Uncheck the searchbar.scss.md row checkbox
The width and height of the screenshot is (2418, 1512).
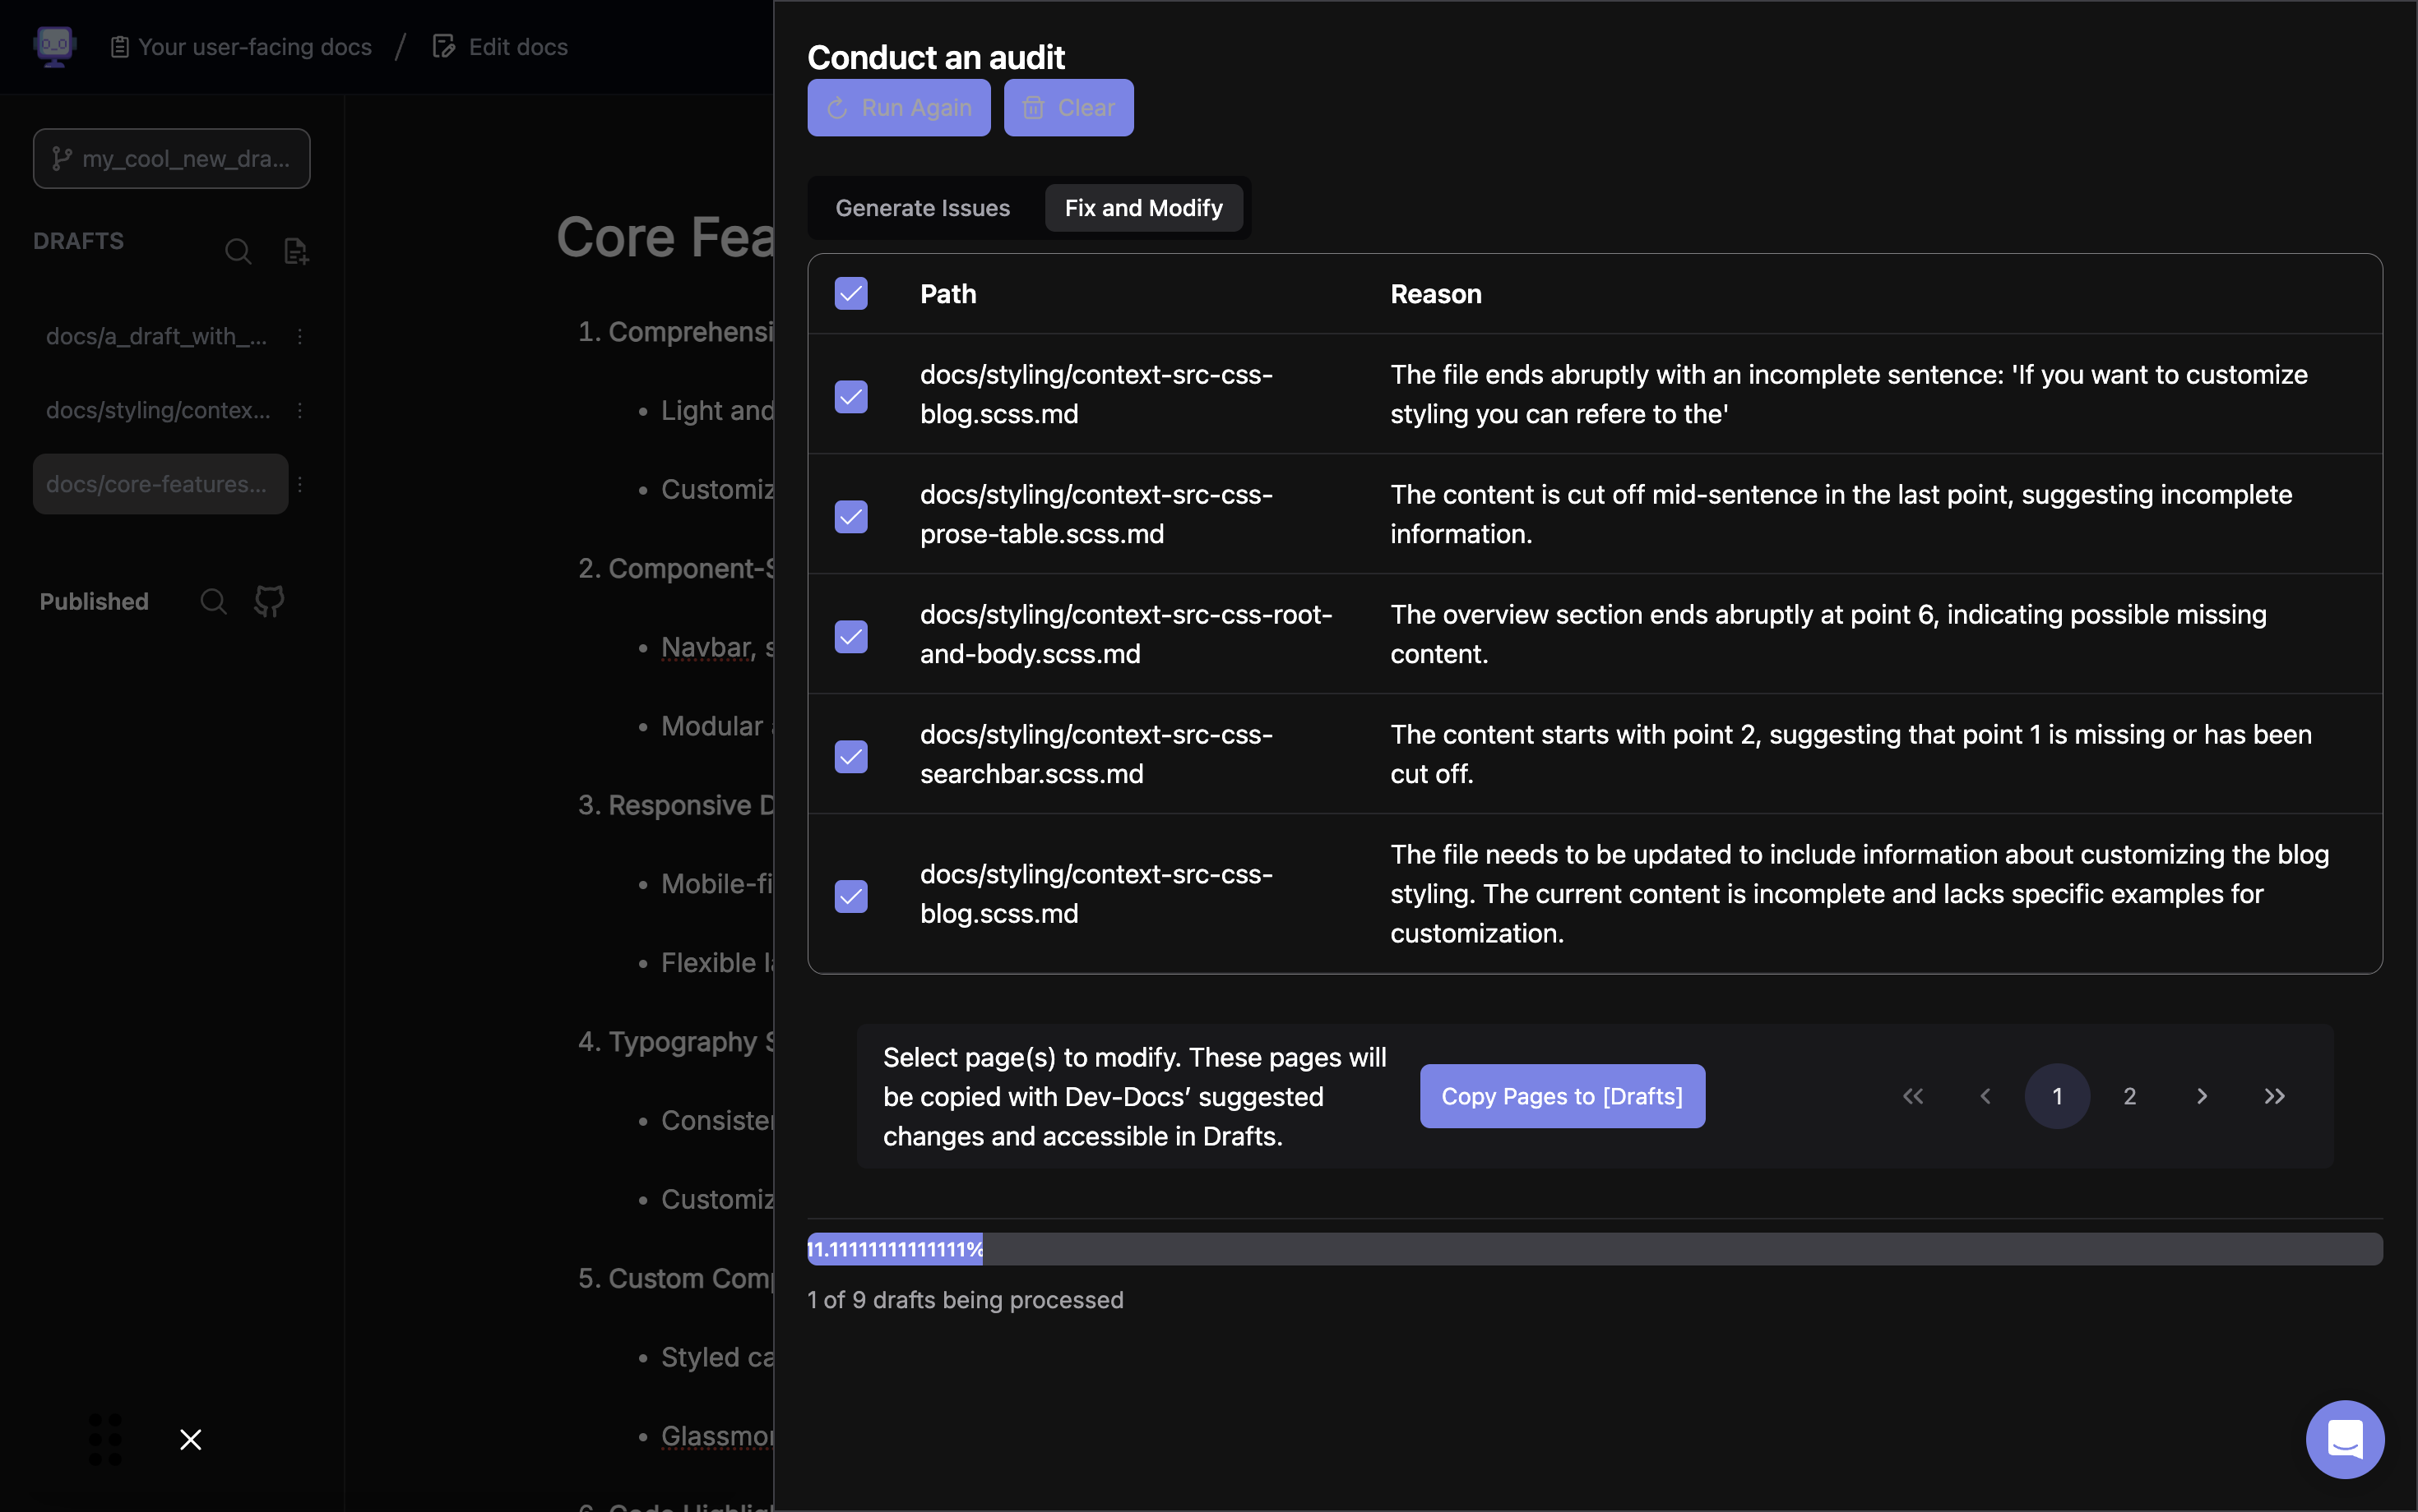(x=850, y=756)
